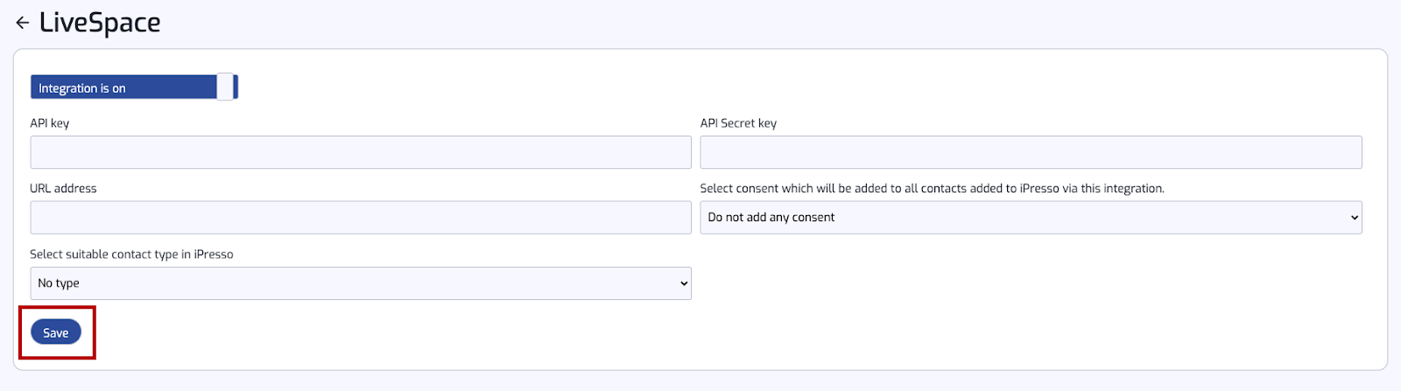Turn off the 'Integration is on' switch

click(134, 87)
